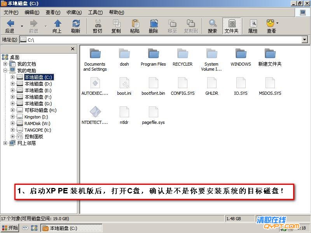Click the Delete (删除) toolbar icon

pos(154,23)
